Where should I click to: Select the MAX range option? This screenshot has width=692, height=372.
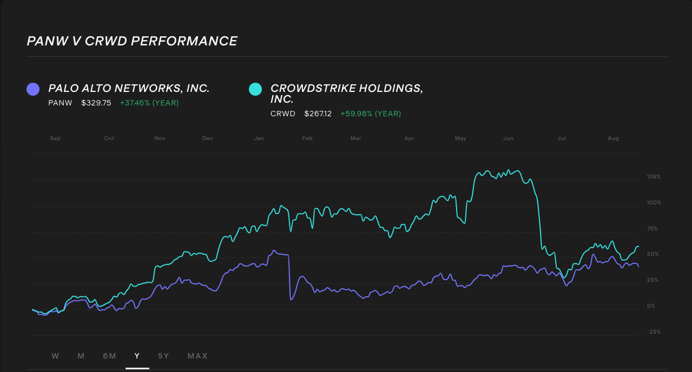[x=197, y=356]
